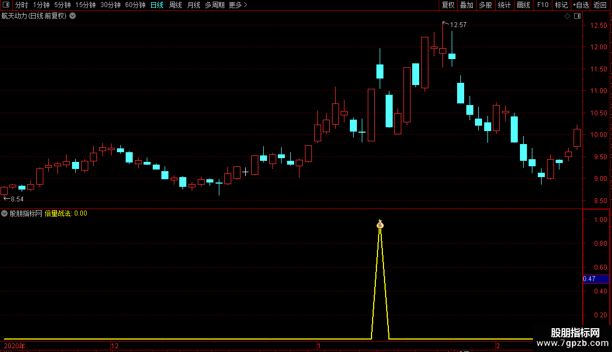
Task: Open the 多股 multi-stock view
Action: click(486, 5)
